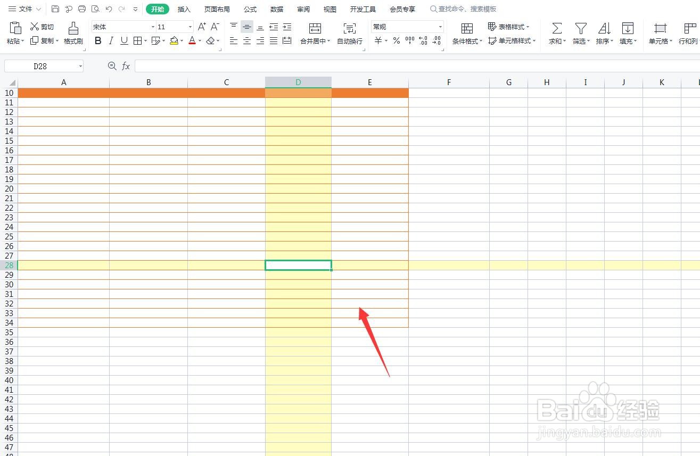700x456 pixels.
Task: Decrease decimal places icon
Action: pos(437,41)
